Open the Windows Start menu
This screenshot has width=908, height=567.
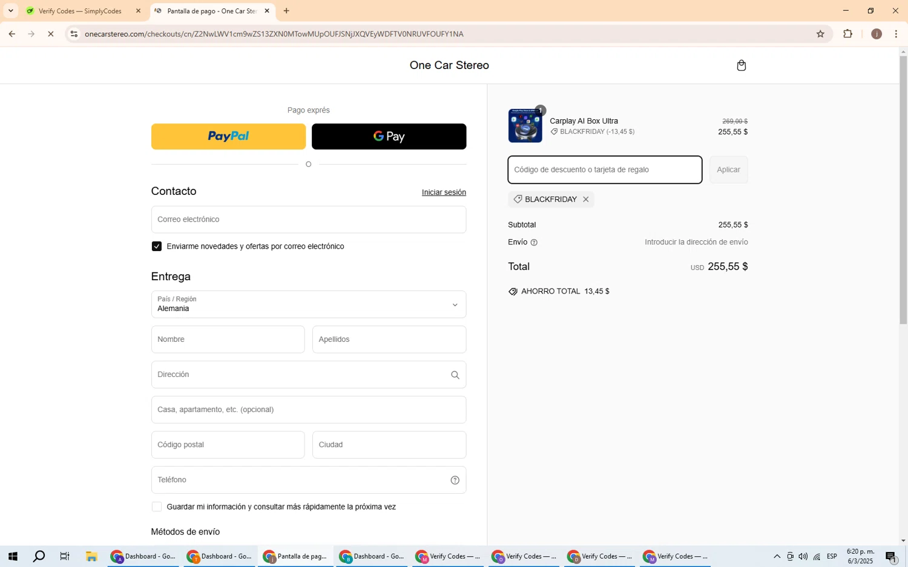[x=13, y=556]
